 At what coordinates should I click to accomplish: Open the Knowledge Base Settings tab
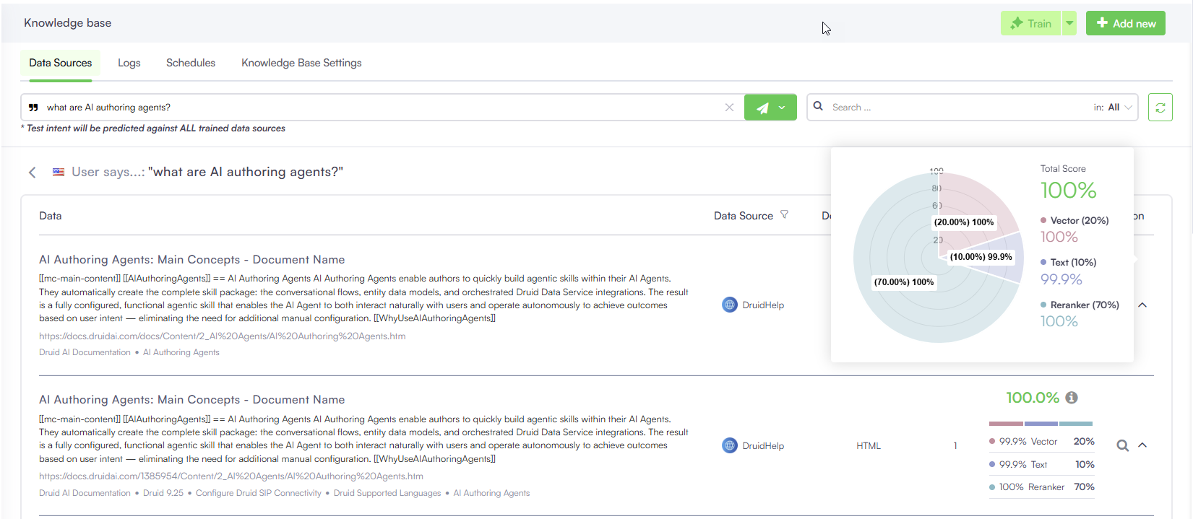coord(301,63)
